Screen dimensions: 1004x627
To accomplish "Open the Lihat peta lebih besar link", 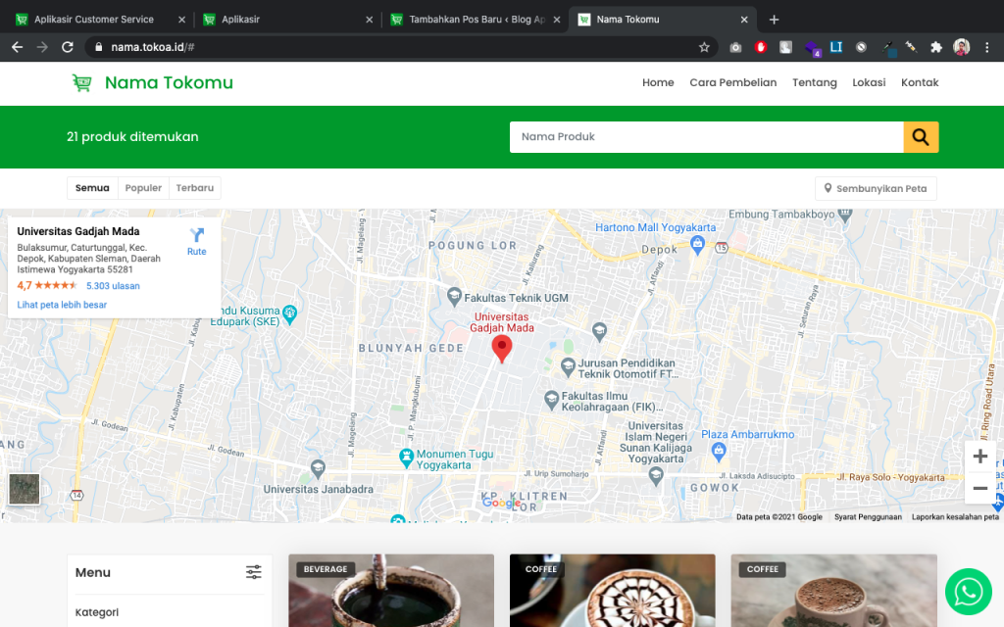I will [x=62, y=305].
